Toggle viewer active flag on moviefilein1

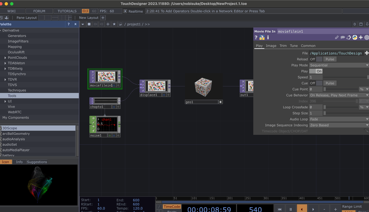(x=118, y=85)
